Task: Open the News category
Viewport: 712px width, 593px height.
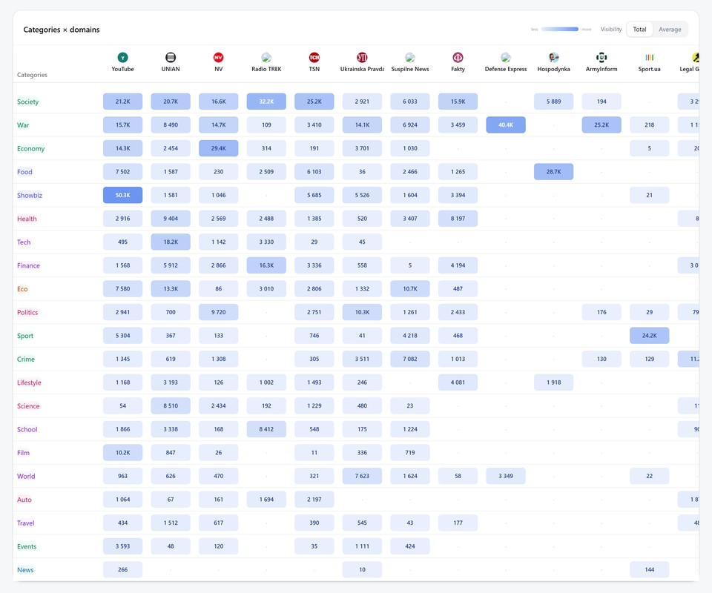Action: click(25, 570)
